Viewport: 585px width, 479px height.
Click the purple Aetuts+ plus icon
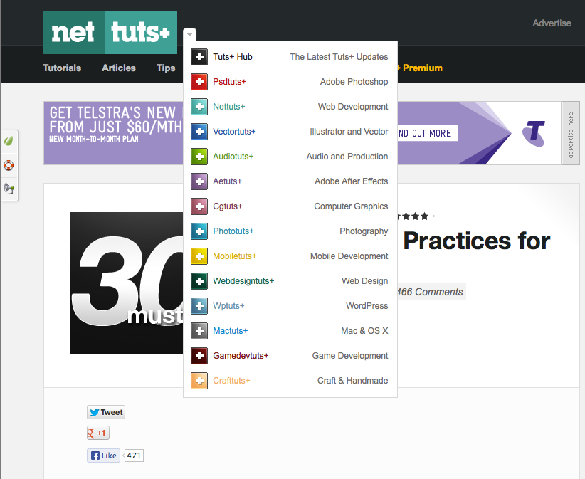tap(199, 181)
